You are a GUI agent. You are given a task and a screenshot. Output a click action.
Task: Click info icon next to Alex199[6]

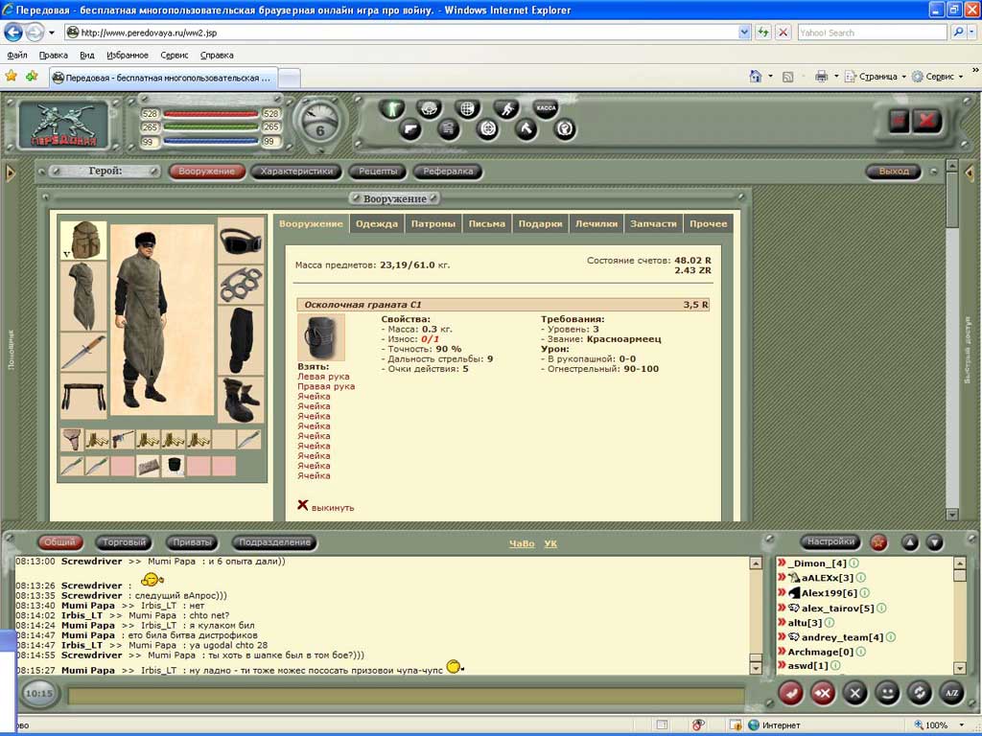(x=864, y=592)
